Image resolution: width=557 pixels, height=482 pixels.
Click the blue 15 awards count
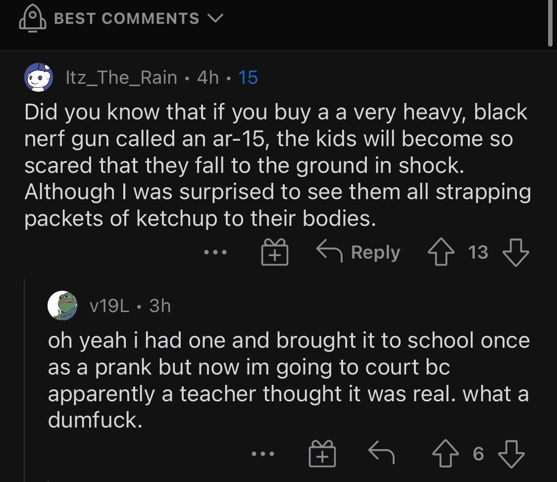[x=248, y=78]
